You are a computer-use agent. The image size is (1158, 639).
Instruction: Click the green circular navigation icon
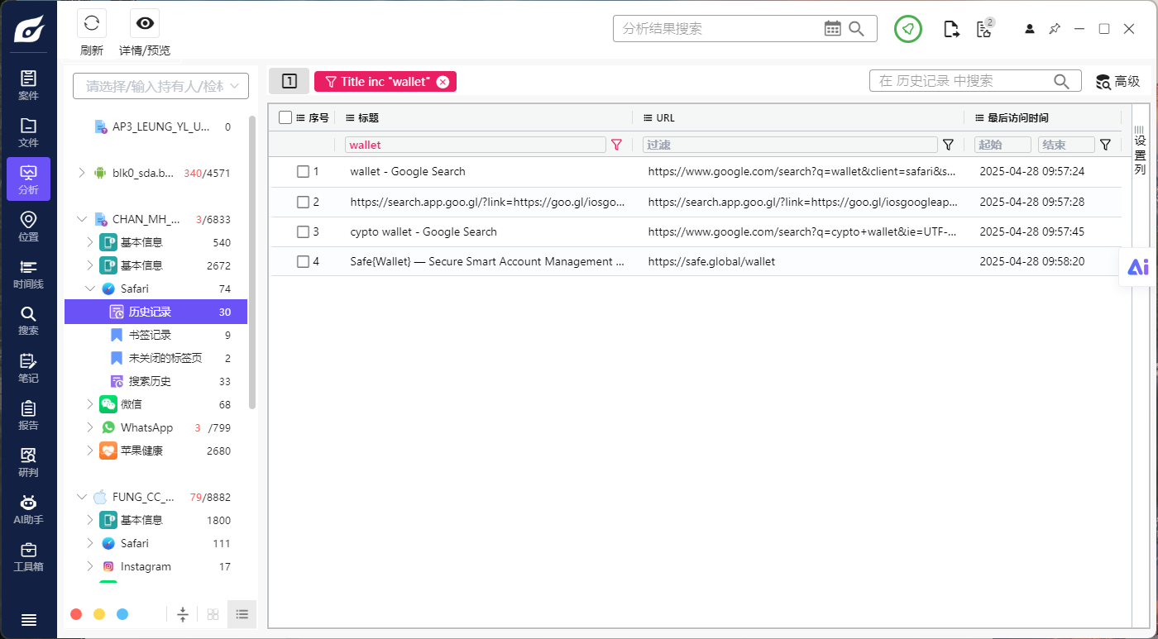pos(908,29)
